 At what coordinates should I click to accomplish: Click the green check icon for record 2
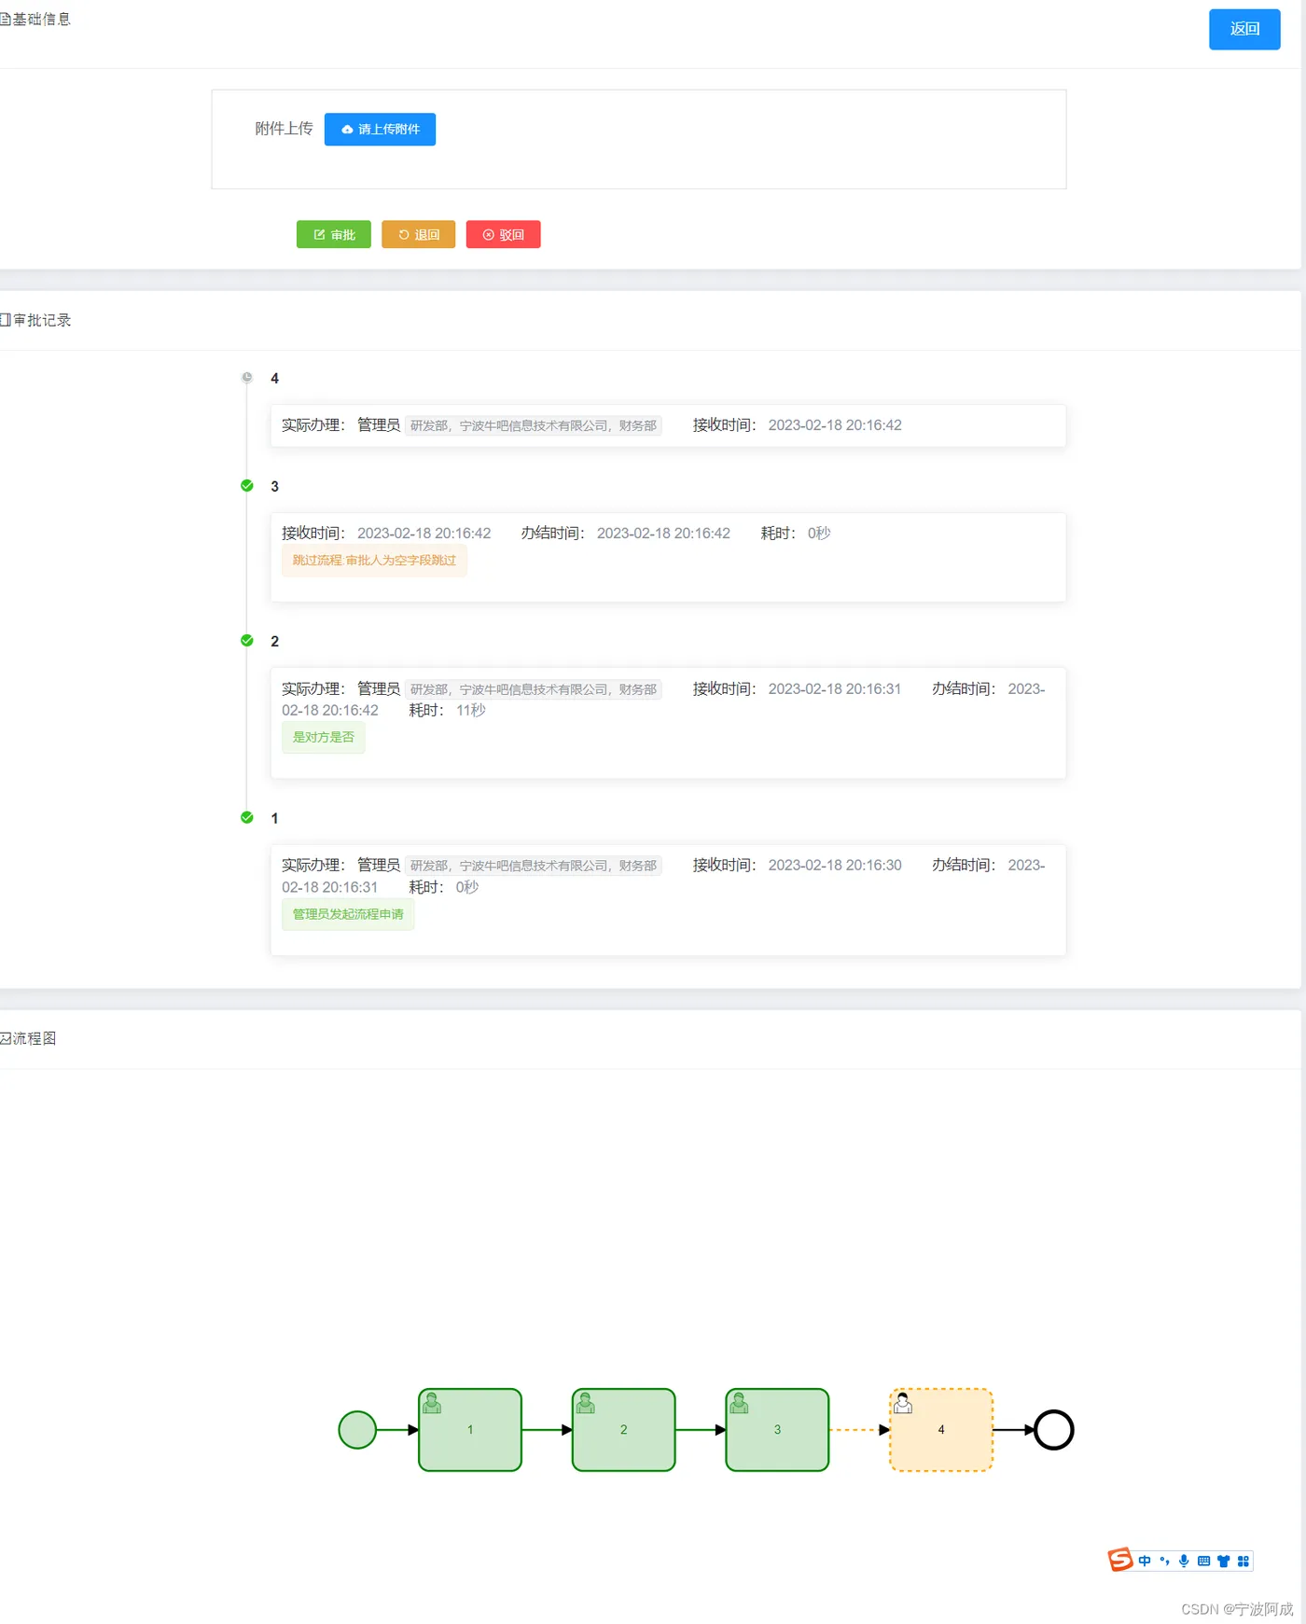[x=247, y=641]
